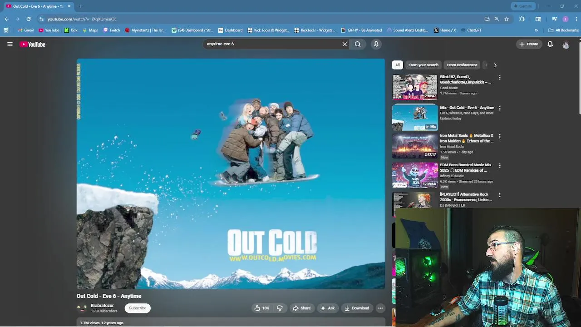Open Kick bookmark
581x327 pixels.
tap(71, 30)
